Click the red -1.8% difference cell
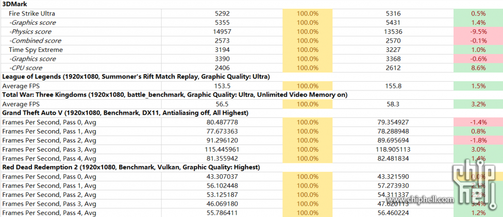The image size is (503, 217). point(478,140)
